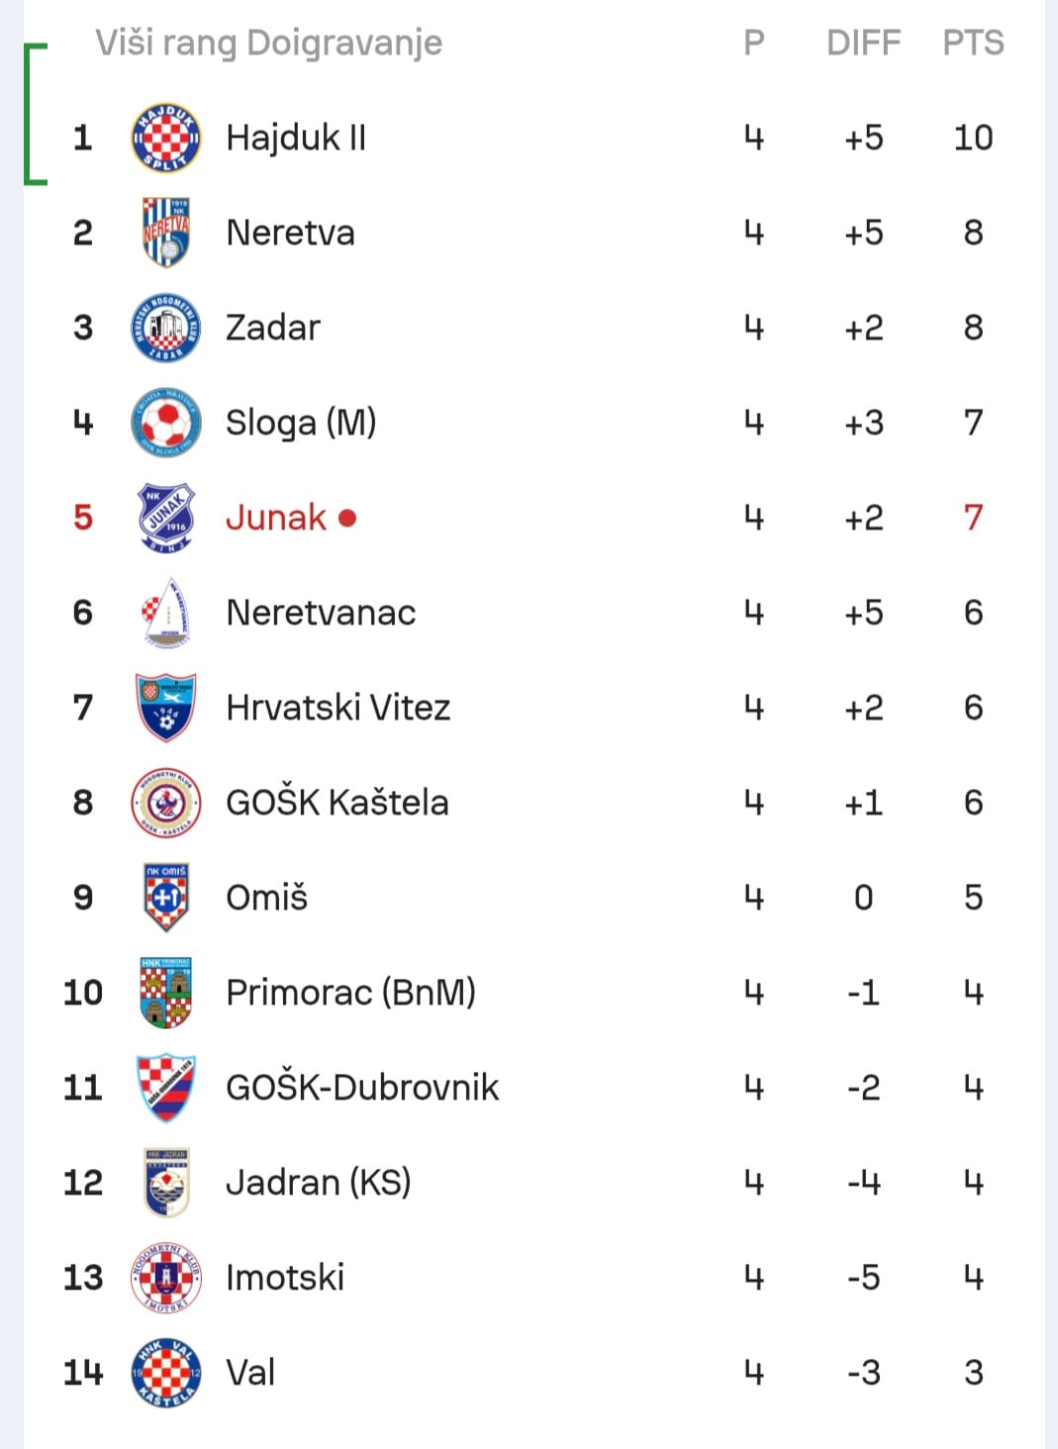Open the Primorac (BnM) checkered logo
The image size is (1058, 1449).
pyautogui.click(x=166, y=993)
